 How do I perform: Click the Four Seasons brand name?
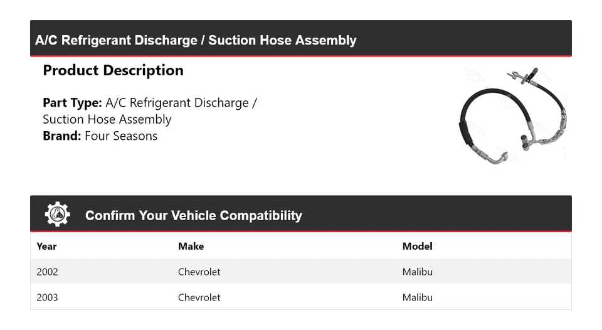click(121, 136)
